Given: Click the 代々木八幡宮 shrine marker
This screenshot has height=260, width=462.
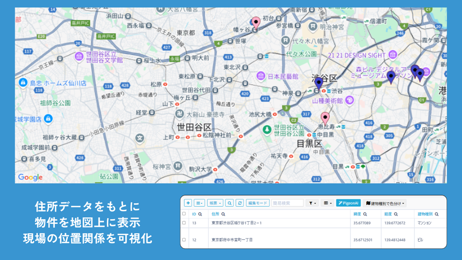Looking at the screenshot, I should (285, 40).
